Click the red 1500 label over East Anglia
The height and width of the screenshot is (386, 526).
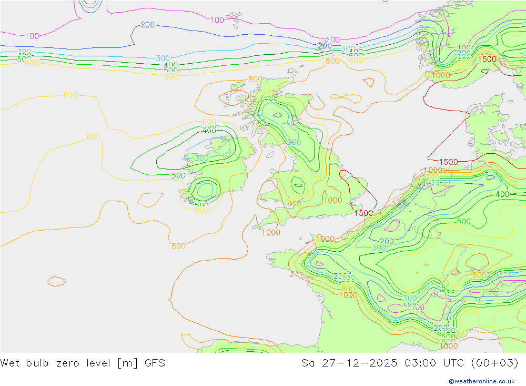[363, 213]
